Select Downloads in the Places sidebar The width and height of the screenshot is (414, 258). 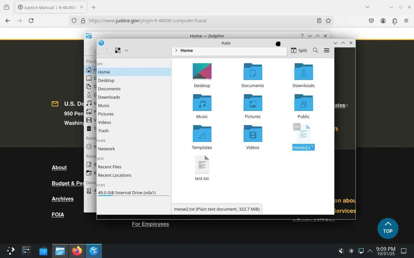click(x=134, y=97)
